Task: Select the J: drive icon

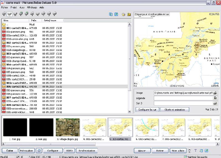Action: [x=49, y=14]
